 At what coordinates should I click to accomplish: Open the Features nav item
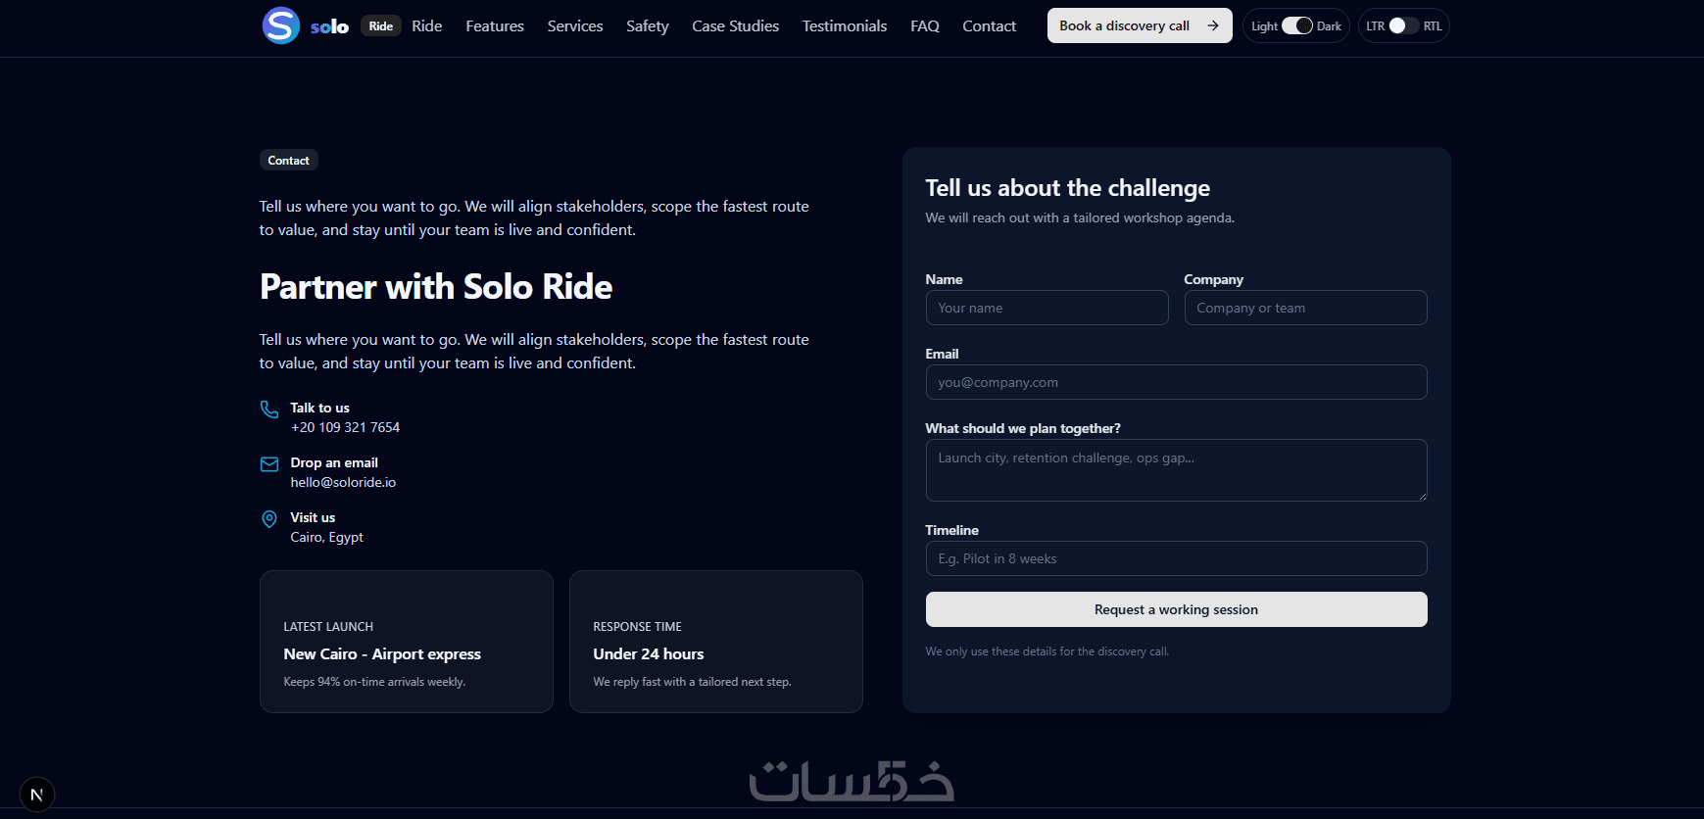495,25
